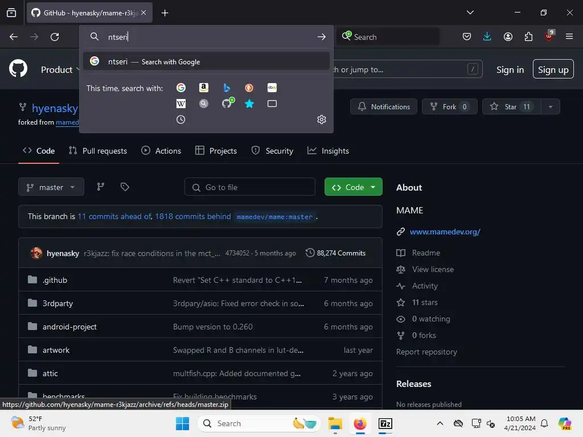Open the Insights tab
Screen dimensions: 583x437
click(329, 151)
